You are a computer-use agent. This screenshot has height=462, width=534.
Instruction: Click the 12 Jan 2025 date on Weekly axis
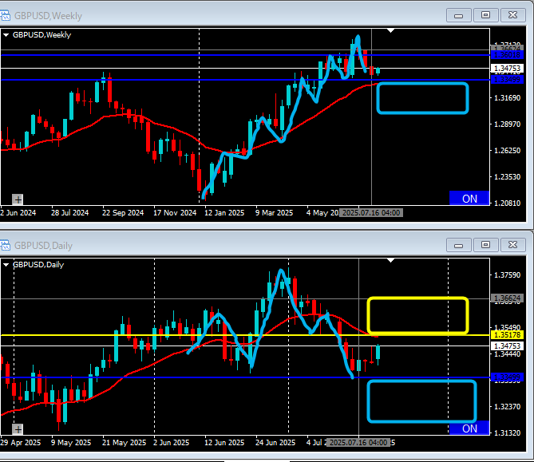(x=224, y=213)
